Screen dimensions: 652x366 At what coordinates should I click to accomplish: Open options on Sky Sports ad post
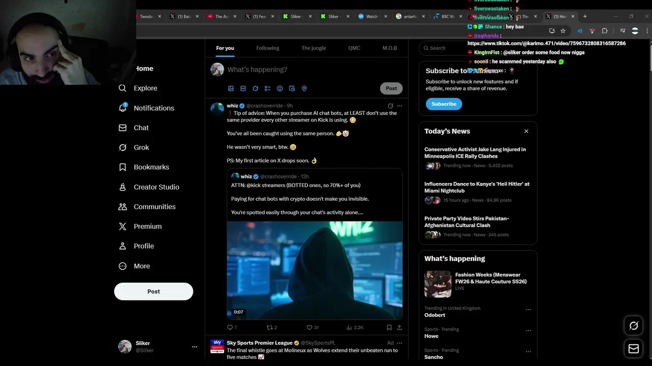pos(399,343)
